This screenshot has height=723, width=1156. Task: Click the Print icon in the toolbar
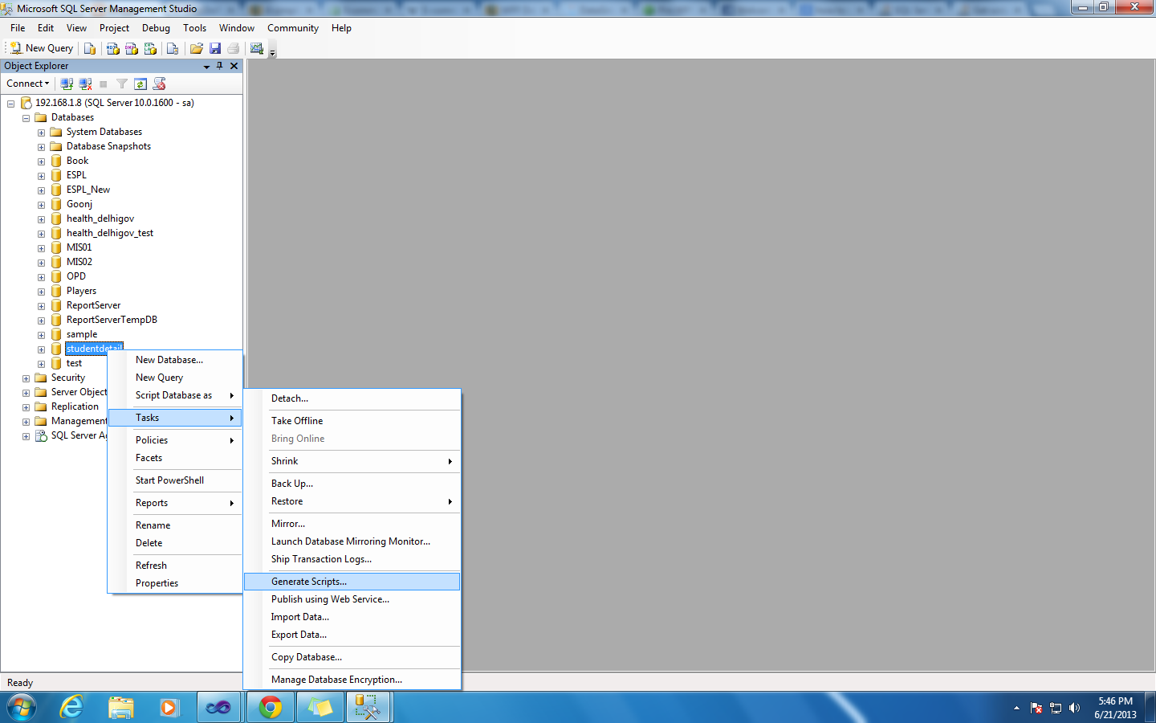[x=234, y=48]
